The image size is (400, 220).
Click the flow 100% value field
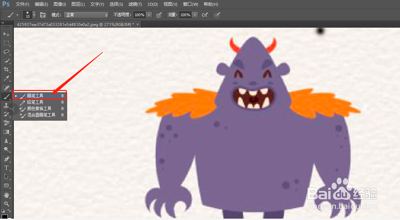pyautogui.click(x=185, y=15)
